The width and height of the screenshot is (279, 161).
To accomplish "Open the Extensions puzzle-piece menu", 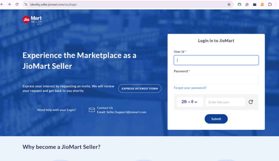I will [x=270, y=4].
